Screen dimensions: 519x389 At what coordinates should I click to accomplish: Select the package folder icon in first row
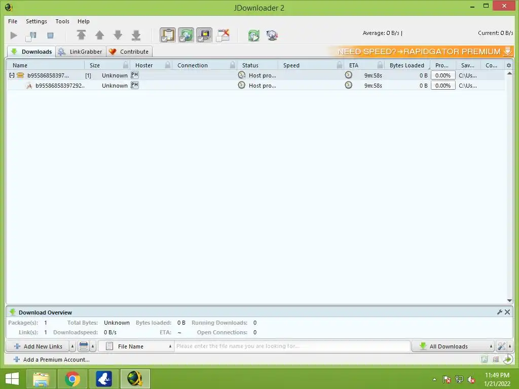point(20,75)
